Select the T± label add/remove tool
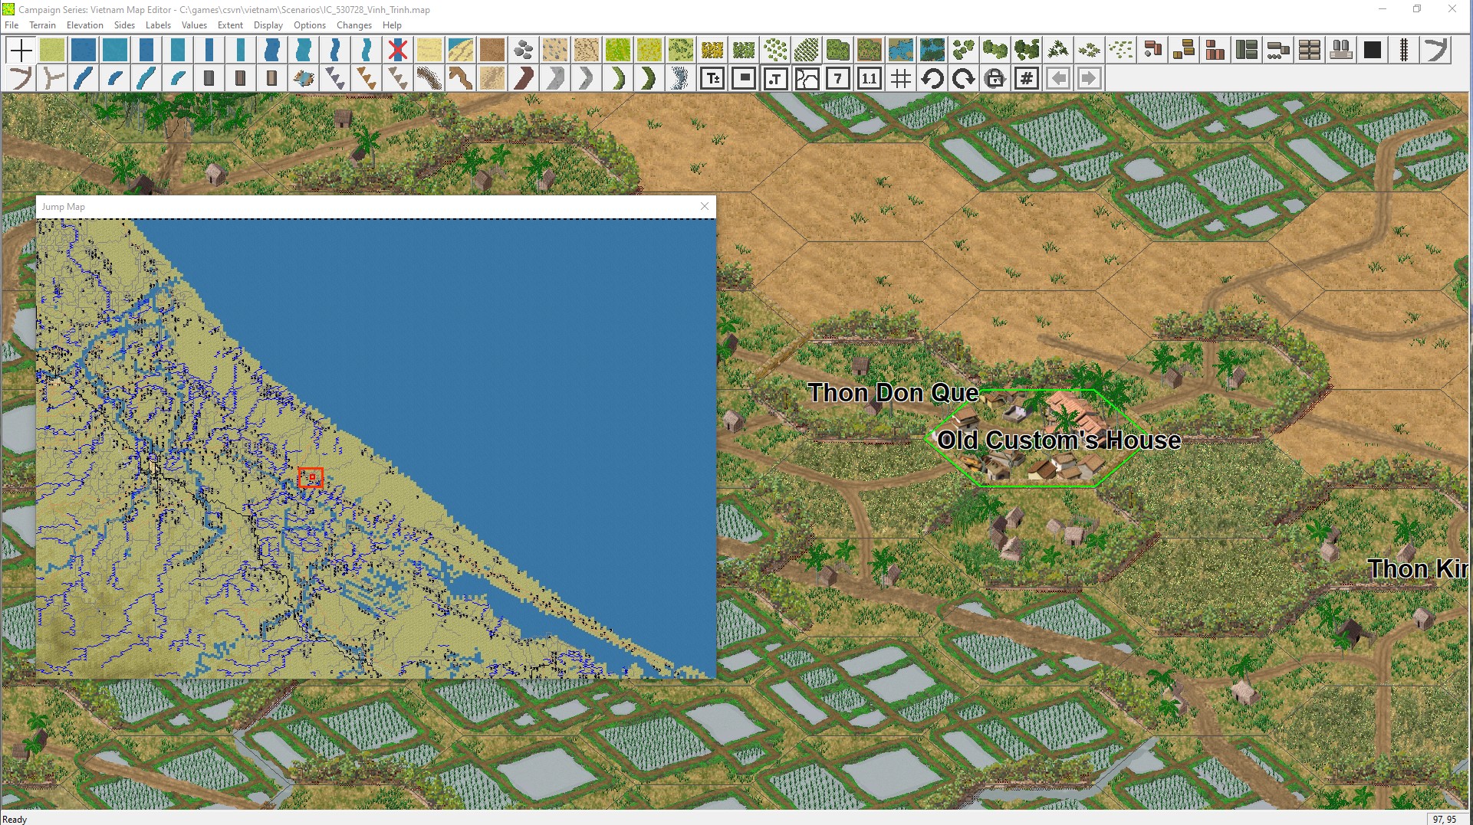The image size is (1473, 825). [712, 78]
